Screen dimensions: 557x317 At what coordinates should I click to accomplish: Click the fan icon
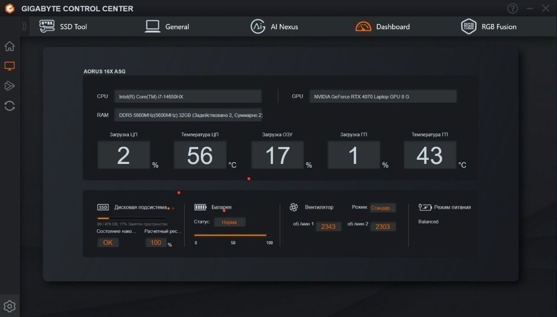point(294,207)
